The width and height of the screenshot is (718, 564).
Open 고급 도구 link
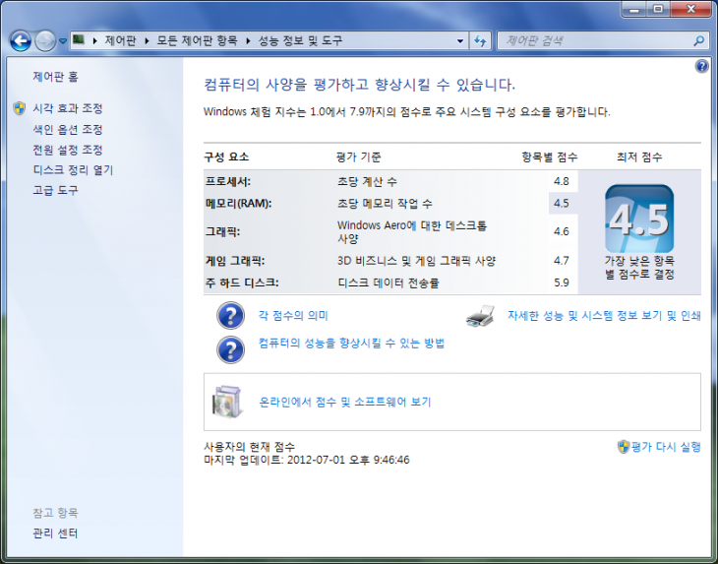pos(55,190)
